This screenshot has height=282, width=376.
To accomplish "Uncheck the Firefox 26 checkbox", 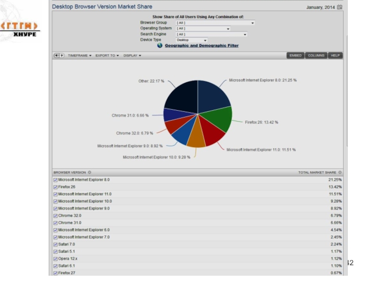I will (x=55, y=187).
